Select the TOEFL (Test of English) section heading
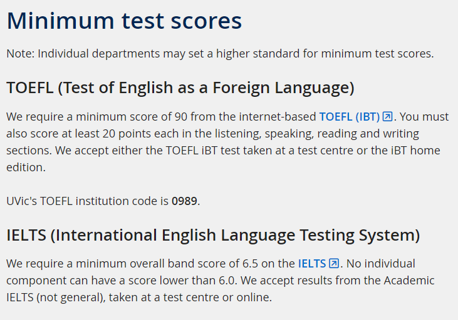Viewport: 458px width, 320px height. point(180,87)
